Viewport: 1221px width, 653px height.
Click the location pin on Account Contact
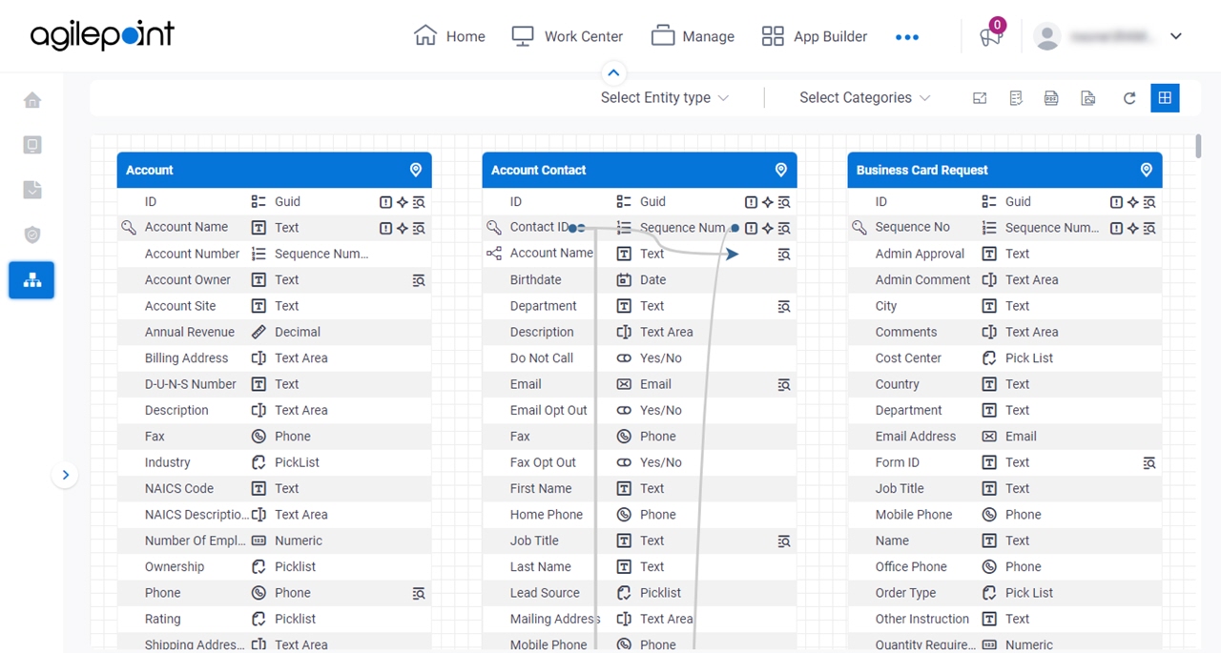[781, 170]
